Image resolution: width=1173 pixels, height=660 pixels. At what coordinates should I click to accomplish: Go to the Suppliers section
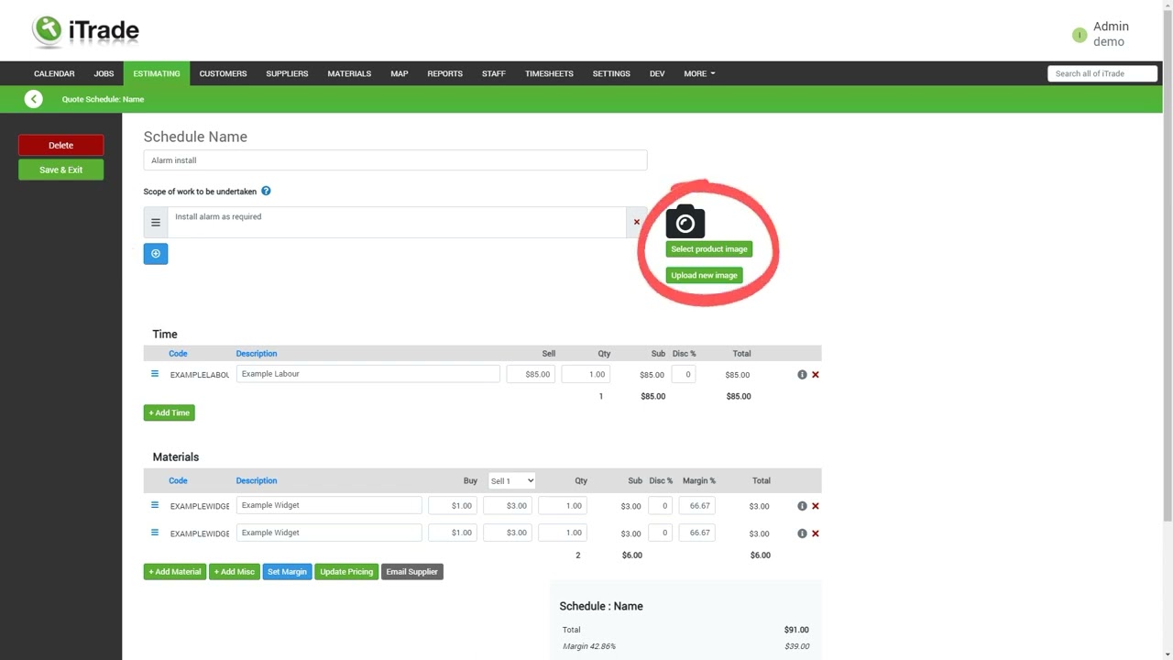coord(287,73)
